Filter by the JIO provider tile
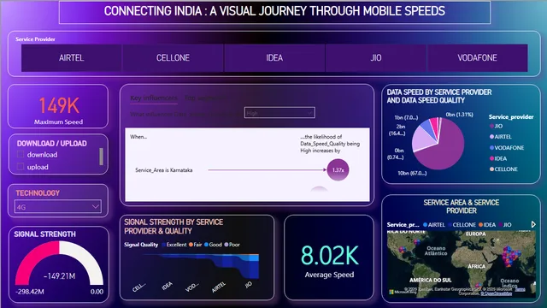 pos(376,58)
